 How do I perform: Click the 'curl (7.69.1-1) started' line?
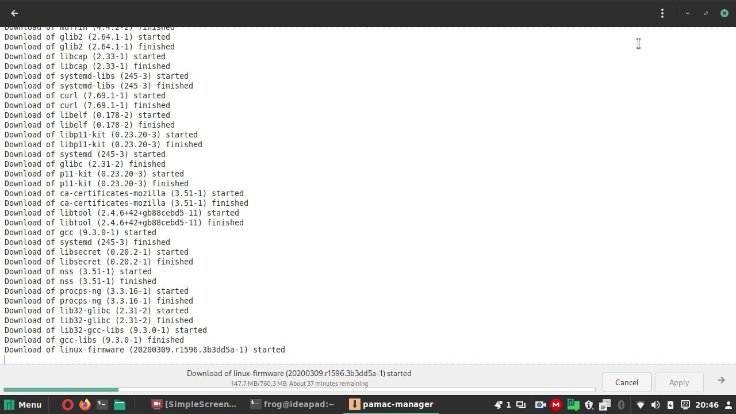point(85,95)
